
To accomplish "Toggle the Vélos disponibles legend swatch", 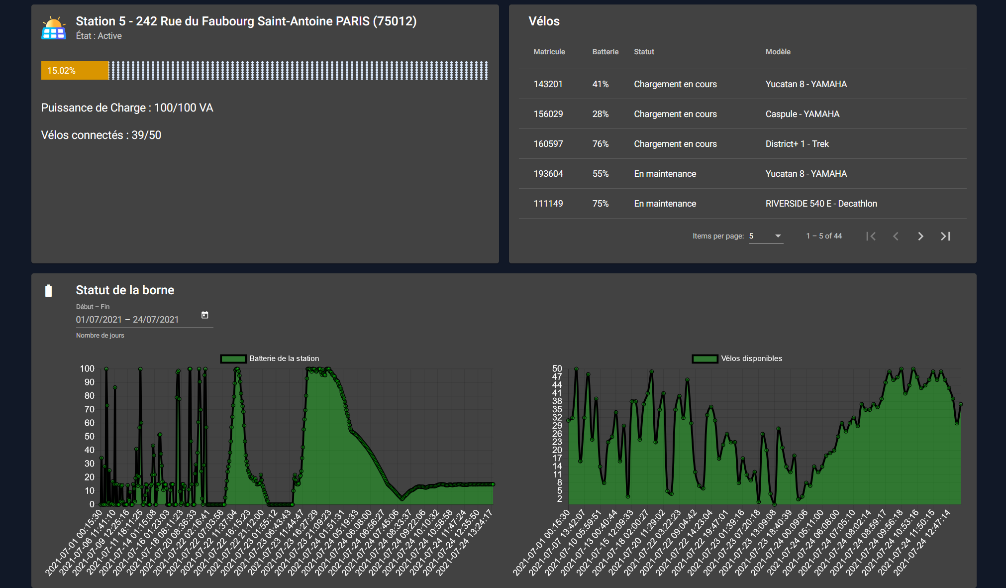I will (x=705, y=358).
